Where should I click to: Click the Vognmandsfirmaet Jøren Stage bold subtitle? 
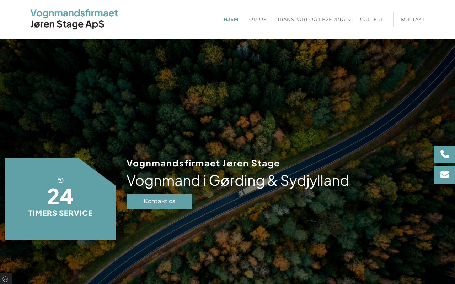click(203, 163)
